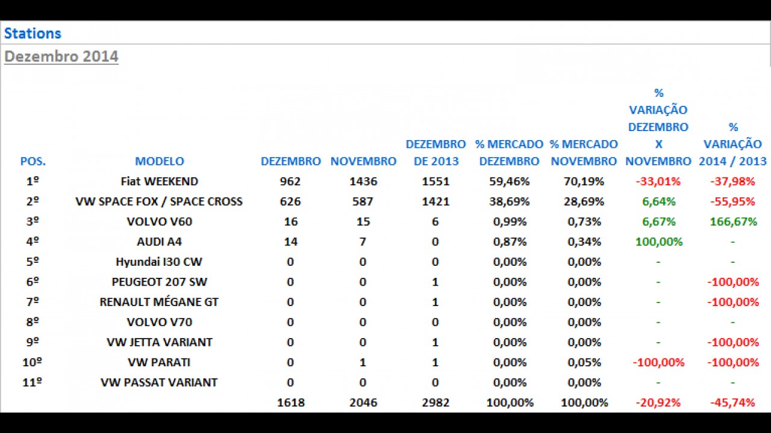Select the November total "2046"
771x433 pixels.
click(363, 402)
